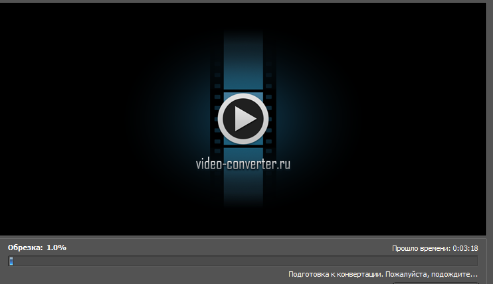Click the elapsed time 'Прошло времени: 0:03:18'

(x=435, y=248)
